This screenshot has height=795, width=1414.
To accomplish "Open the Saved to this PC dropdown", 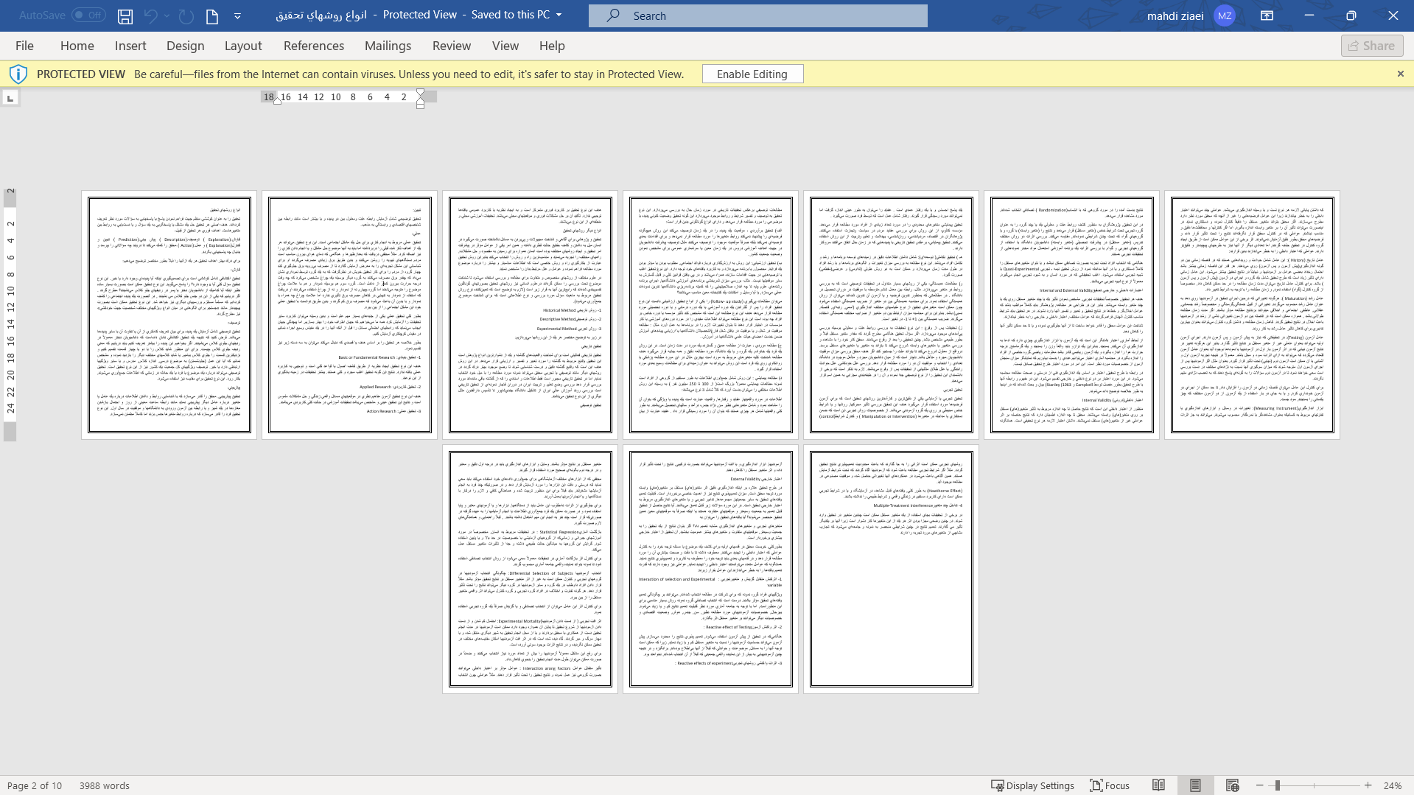I will (x=559, y=15).
